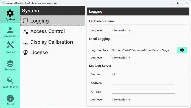Image resolution: width=191 pixels, height=108 pixels.
Task: Open the System section gear icon
Action: [10, 13]
